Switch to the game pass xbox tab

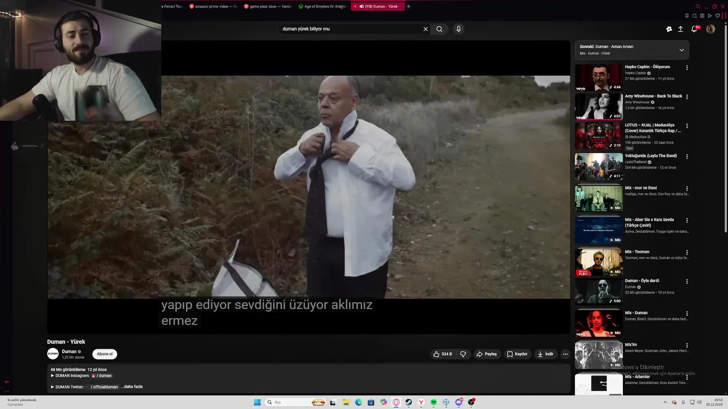[x=267, y=6]
